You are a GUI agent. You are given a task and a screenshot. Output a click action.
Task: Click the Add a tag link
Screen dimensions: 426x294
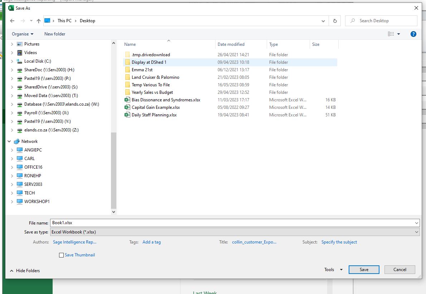click(x=151, y=242)
